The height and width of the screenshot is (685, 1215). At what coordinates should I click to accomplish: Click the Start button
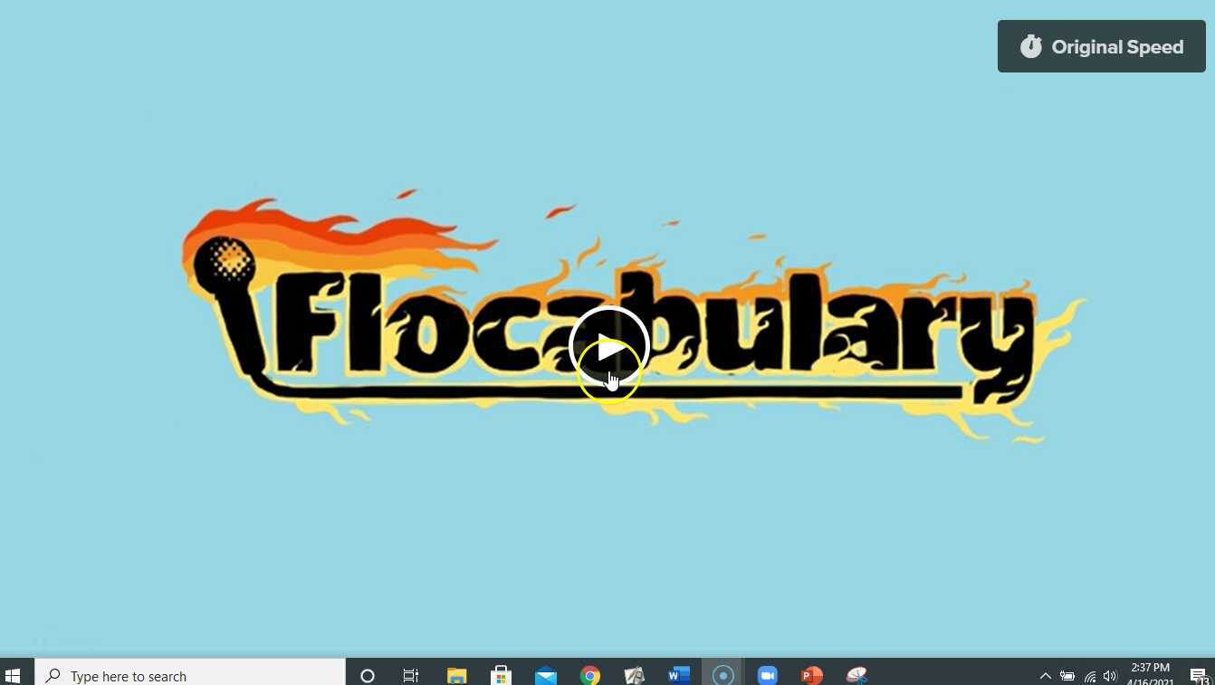pyautogui.click(x=12, y=675)
